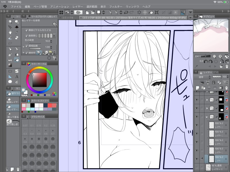The image size is (230, 172).
Task: Undo last action in command bar
Action: pos(126,12)
